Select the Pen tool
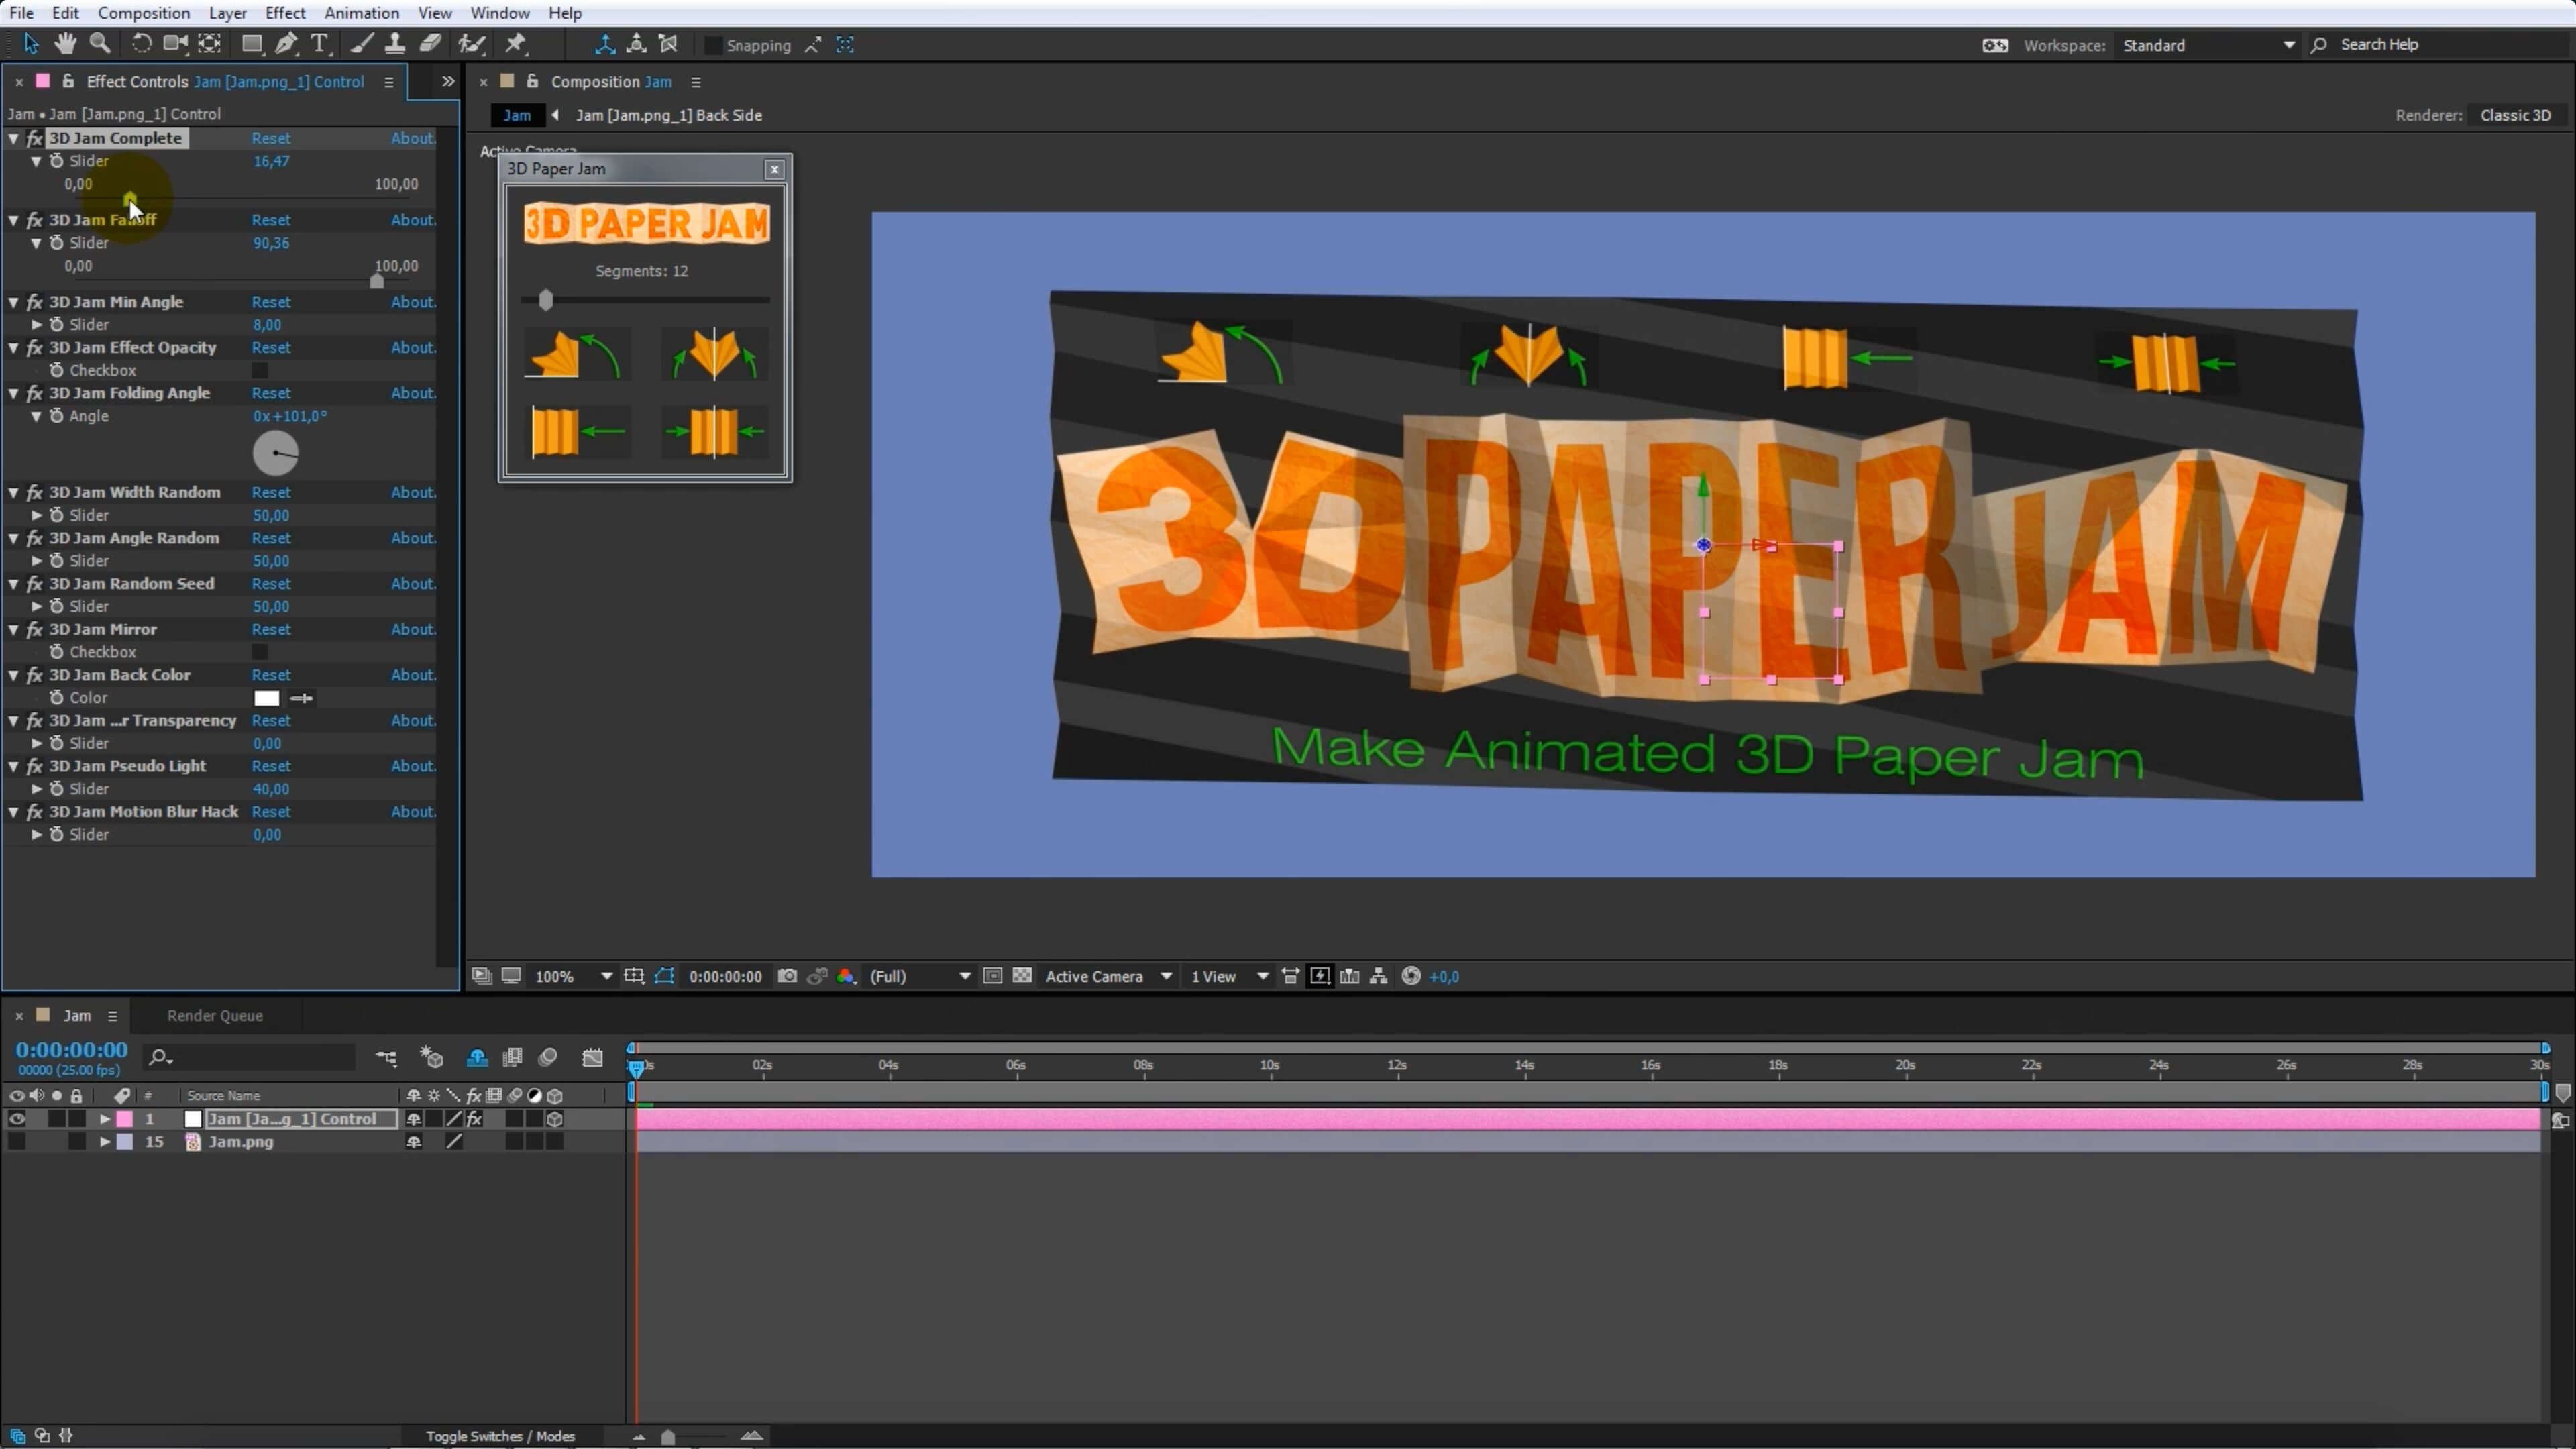2576x1449 pixels. coord(286,43)
